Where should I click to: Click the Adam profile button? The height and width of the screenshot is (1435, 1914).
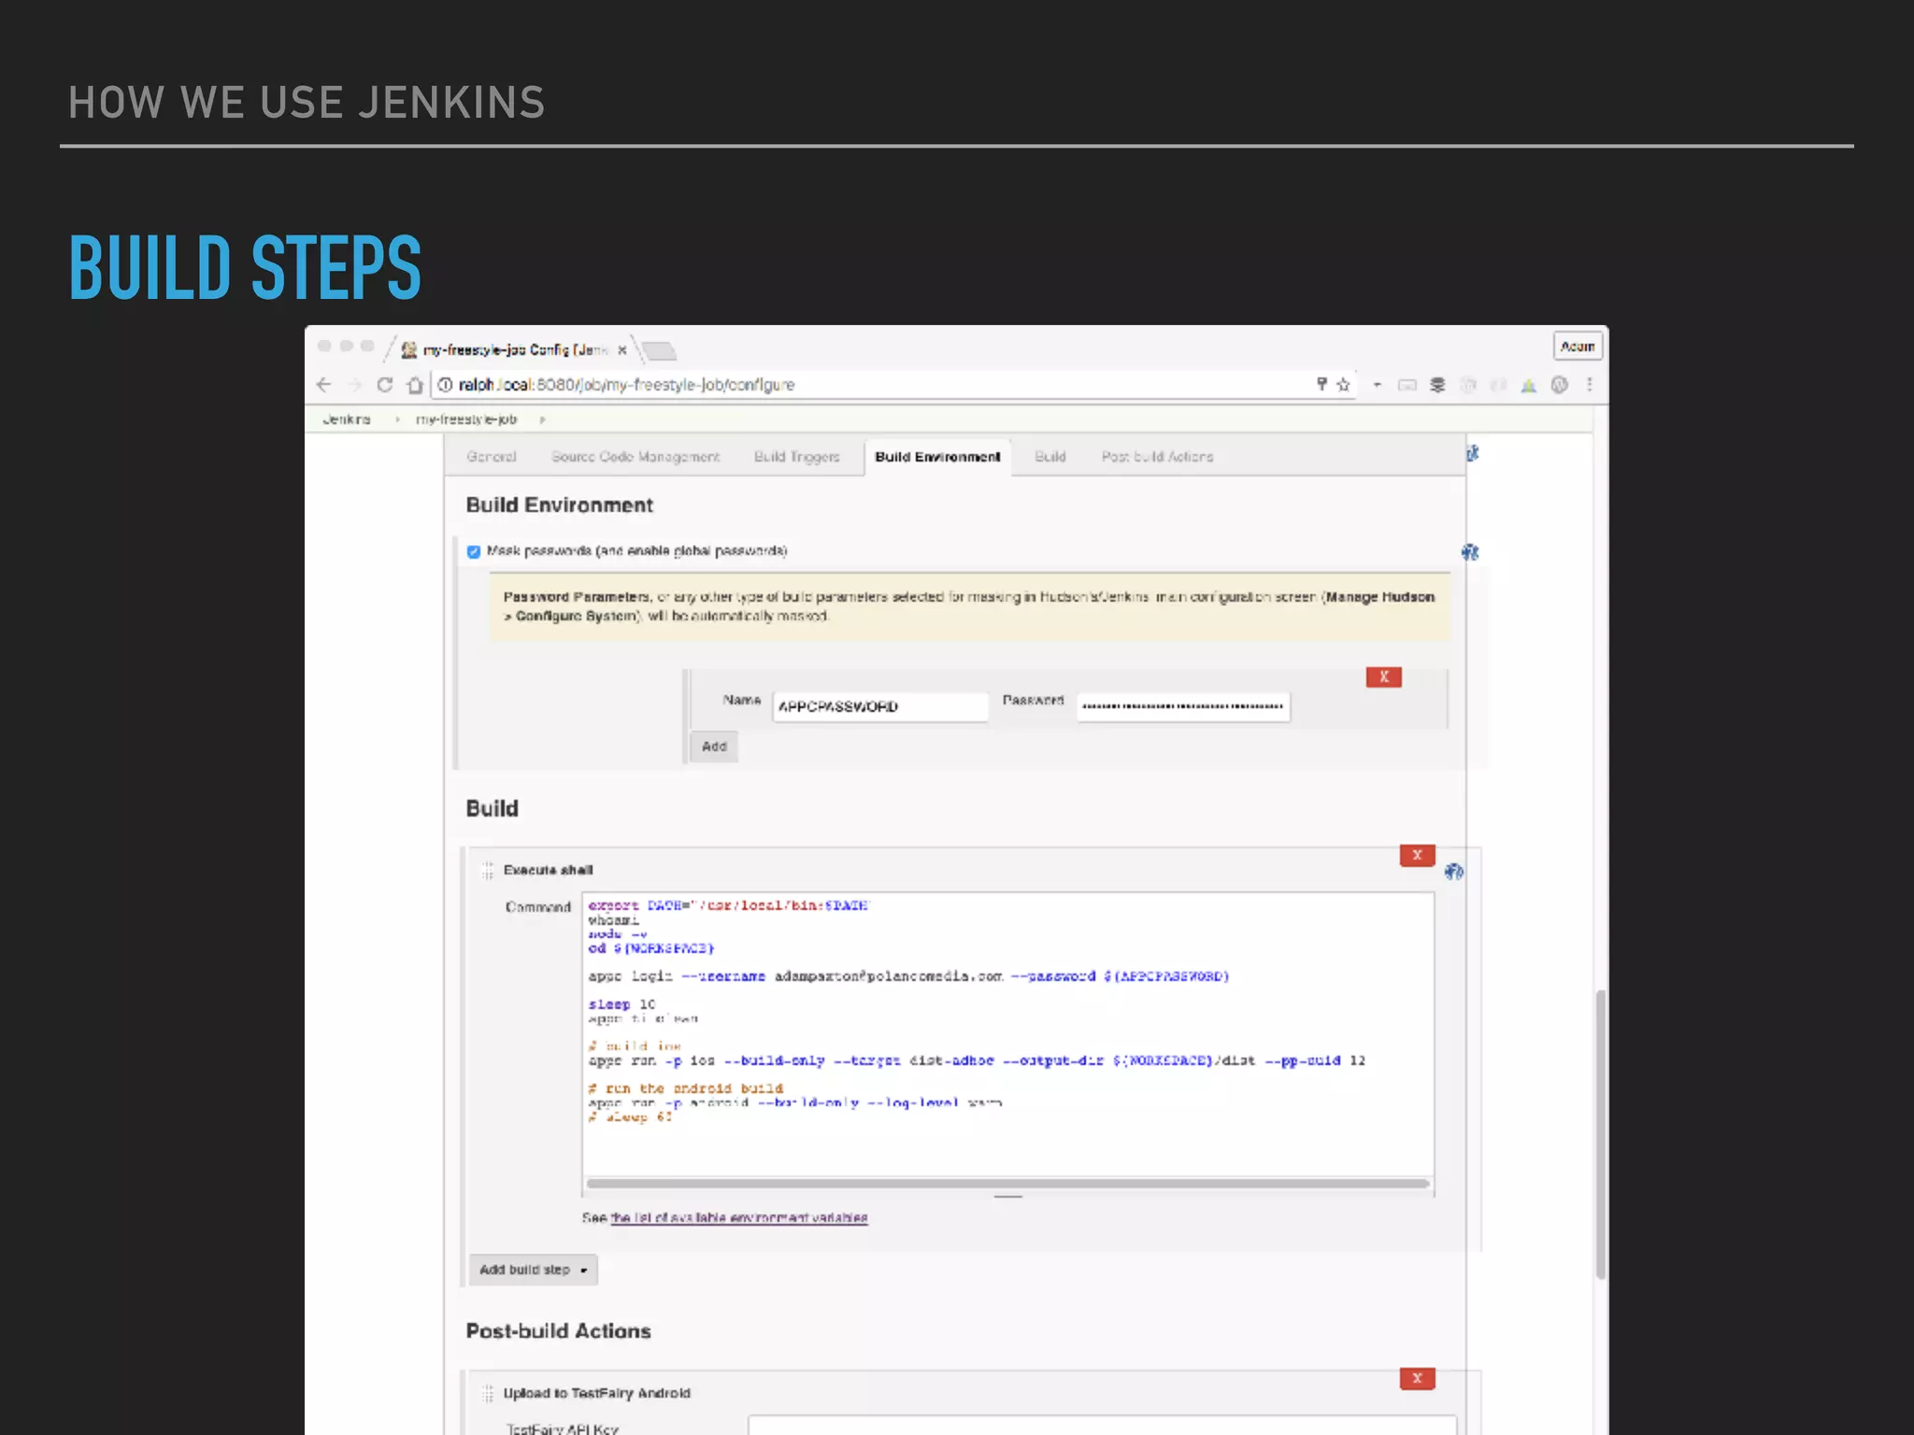(x=1578, y=347)
